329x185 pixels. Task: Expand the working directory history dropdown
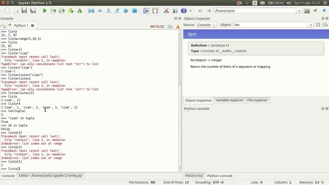pyautogui.click(x=299, y=11)
